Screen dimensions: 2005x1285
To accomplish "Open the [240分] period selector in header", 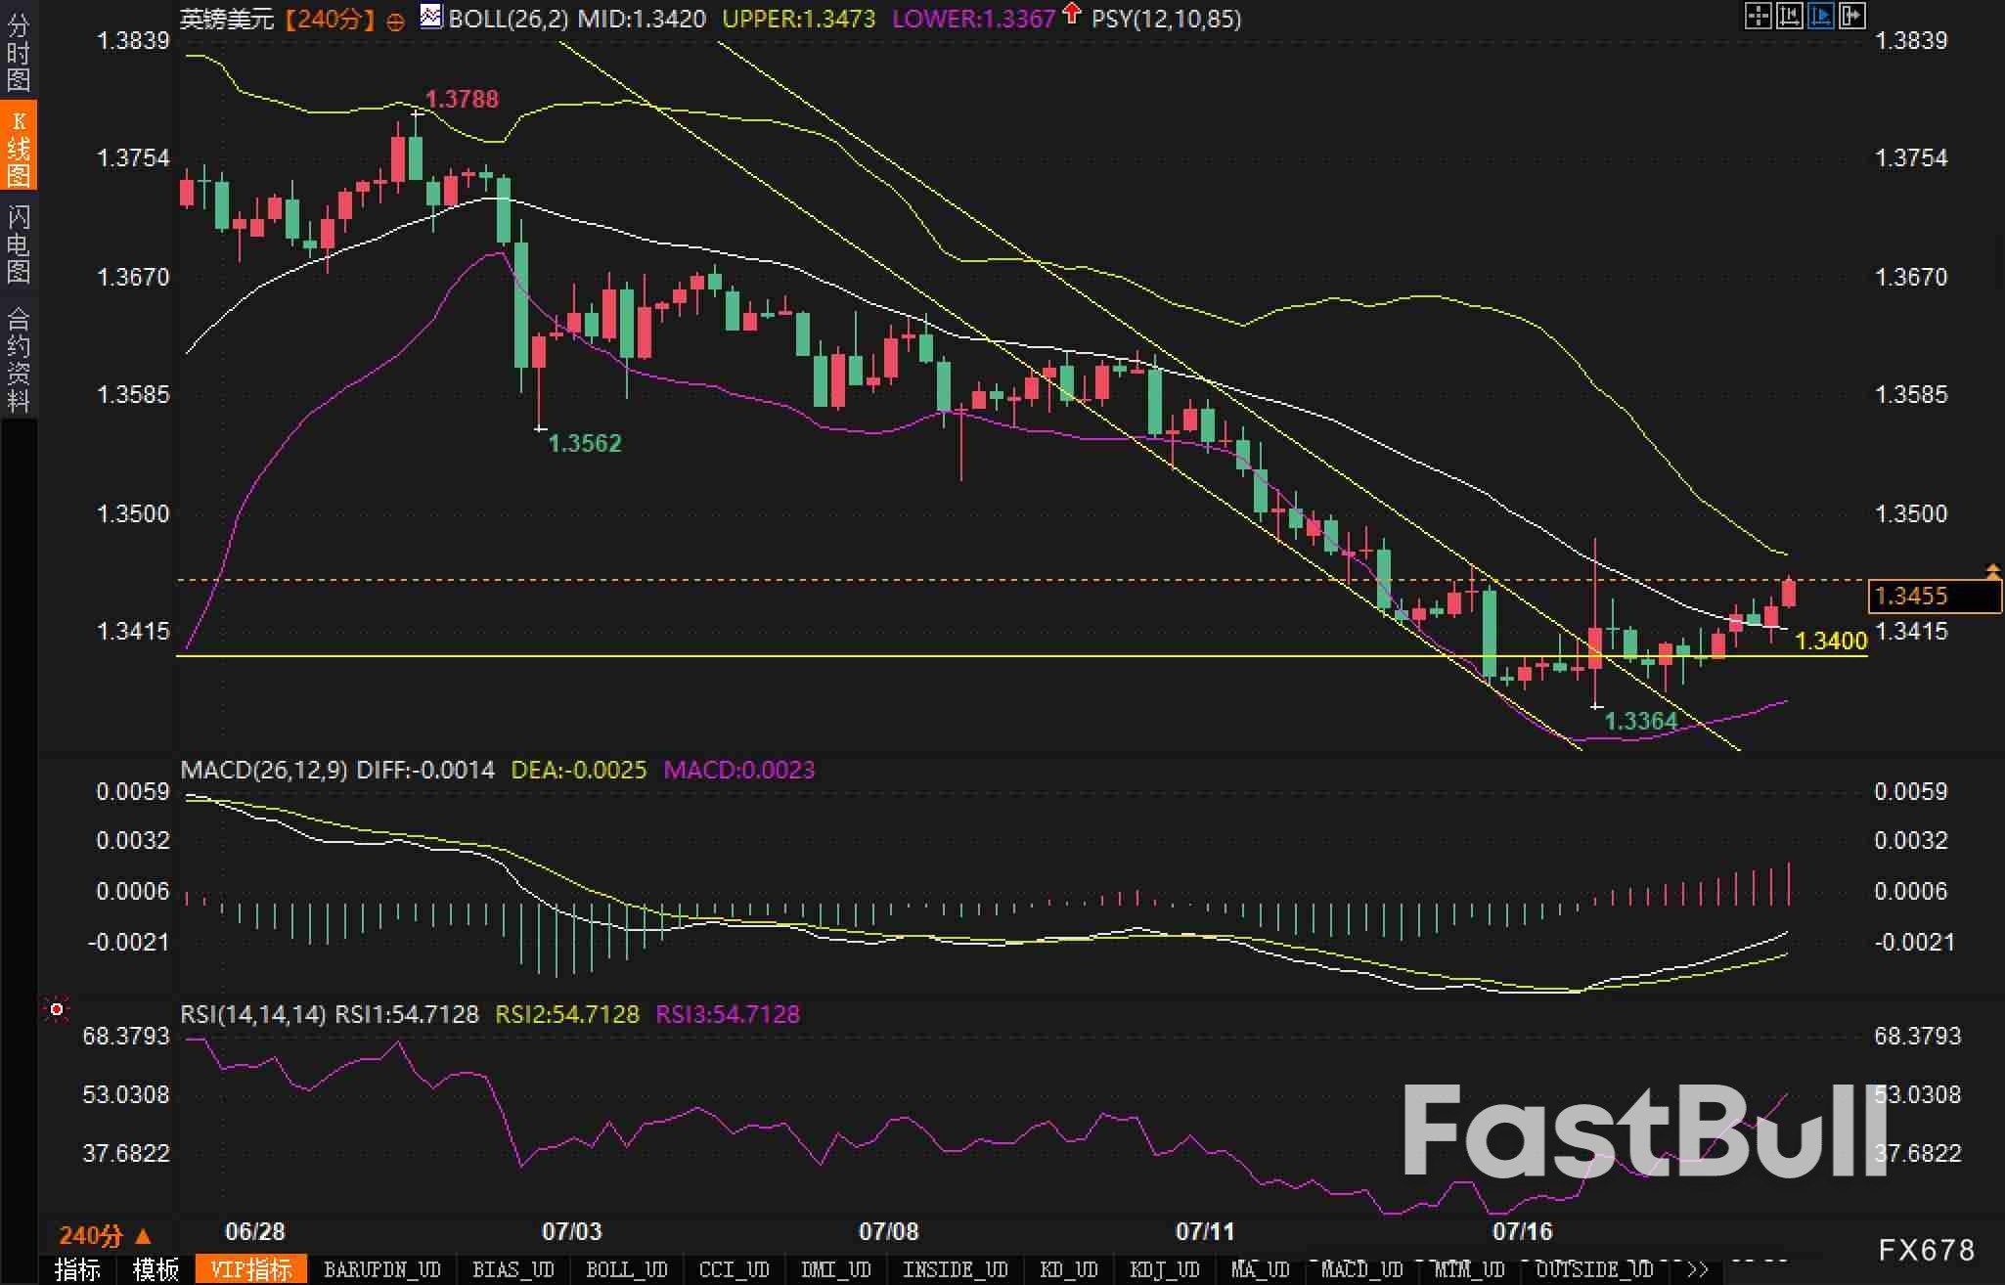I will pos(330,19).
